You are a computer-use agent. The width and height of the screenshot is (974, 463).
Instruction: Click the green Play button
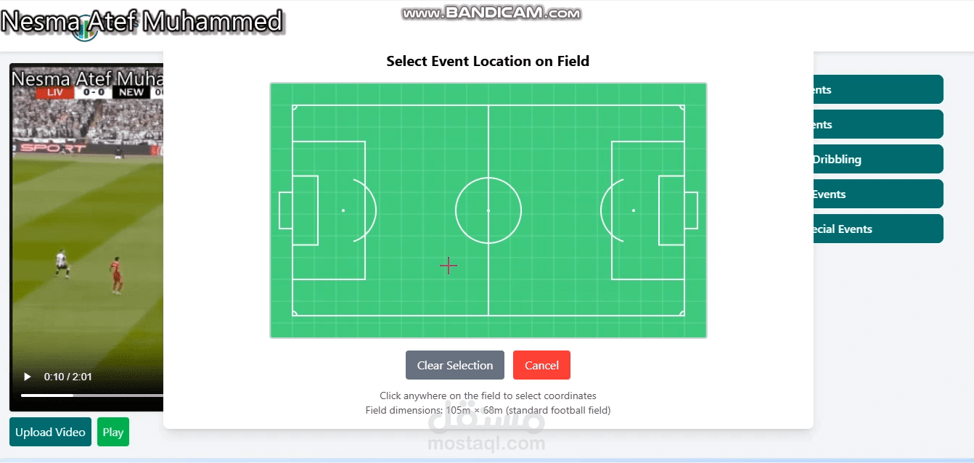(112, 432)
